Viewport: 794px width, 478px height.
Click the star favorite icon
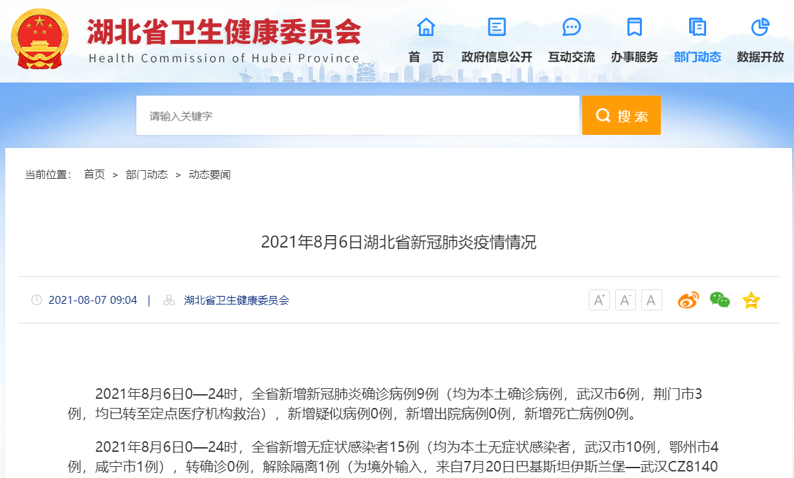click(x=750, y=300)
